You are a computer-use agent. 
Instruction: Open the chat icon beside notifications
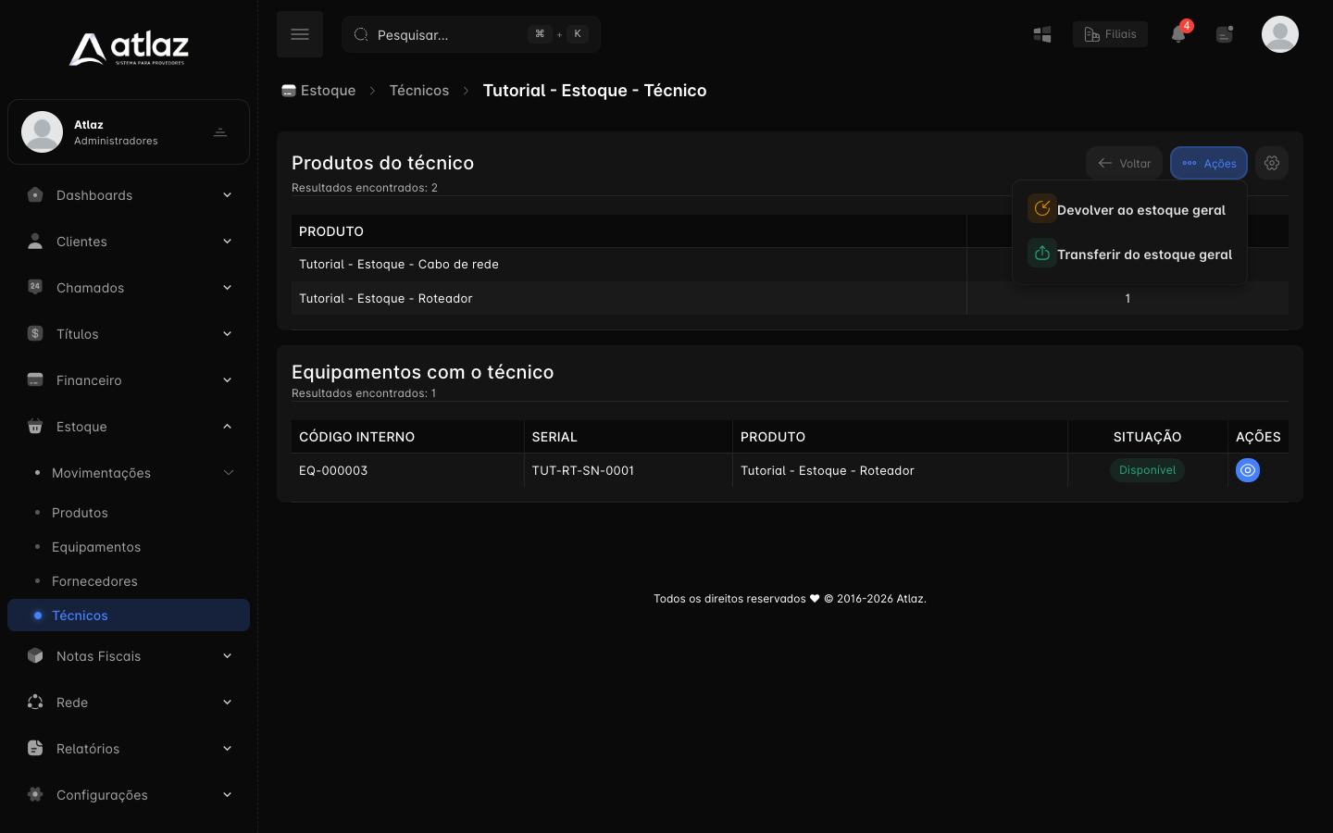tap(1225, 34)
